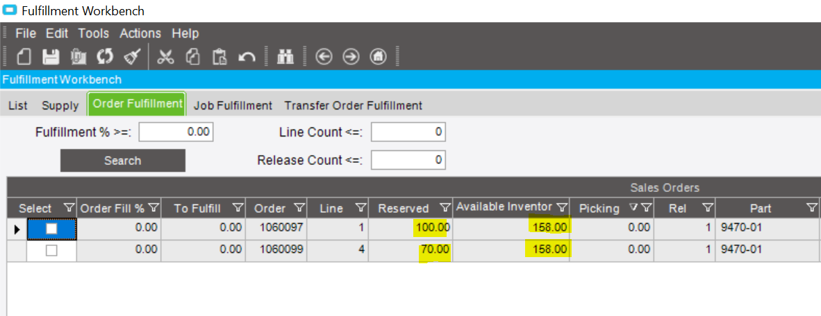Tick Select checkbox for order 1060099
This screenshot has height=316, width=821.
(x=51, y=251)
